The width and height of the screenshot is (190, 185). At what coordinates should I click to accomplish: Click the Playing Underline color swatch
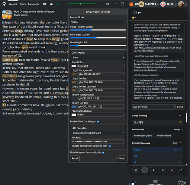pyautogui.click(x=74, y=115)
